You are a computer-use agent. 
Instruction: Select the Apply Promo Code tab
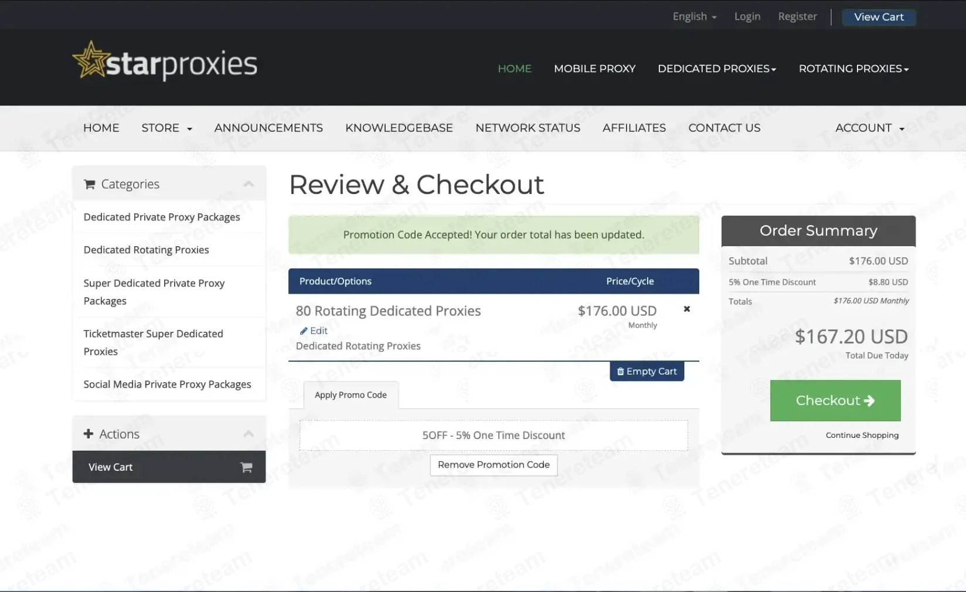pyautogui.click(x=351, y=395)
